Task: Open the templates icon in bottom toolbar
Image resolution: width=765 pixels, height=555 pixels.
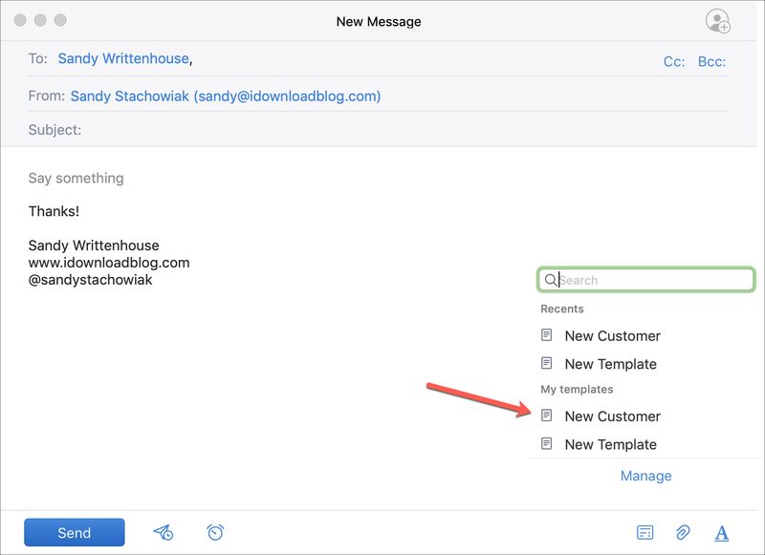Action: (x=645, y=533)
